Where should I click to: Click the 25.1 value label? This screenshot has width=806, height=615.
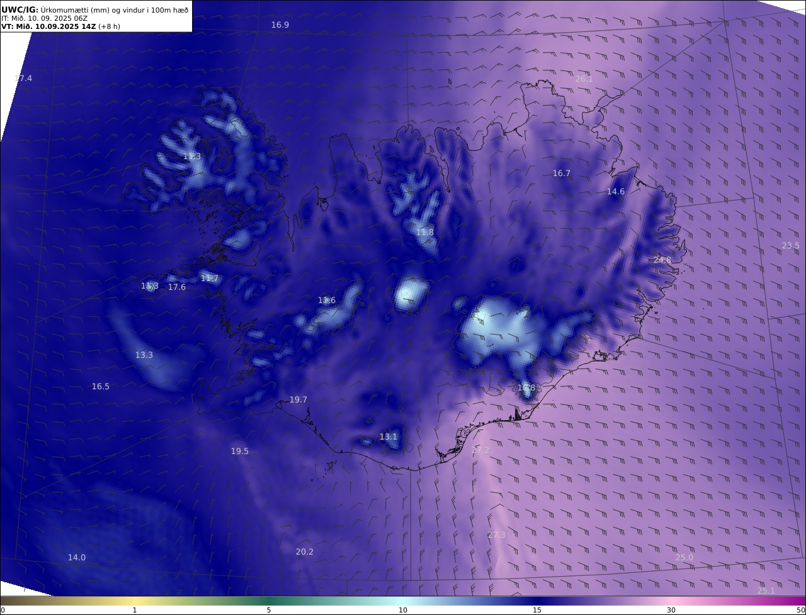pos(766,591)
